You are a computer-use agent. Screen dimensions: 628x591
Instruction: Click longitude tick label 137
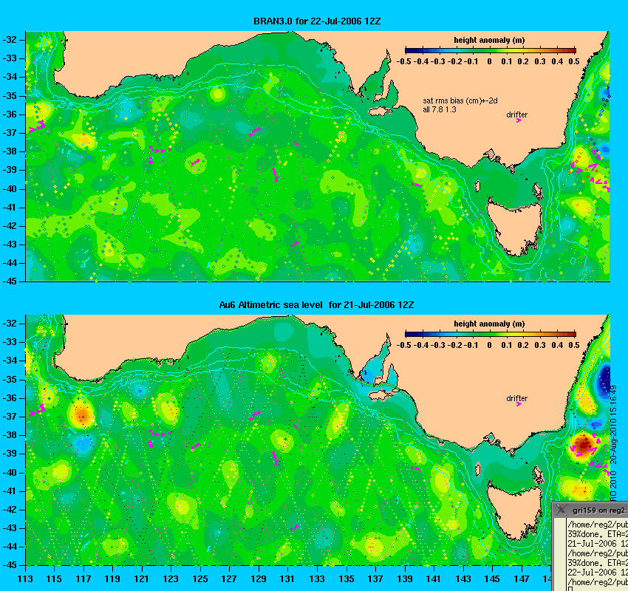375,579
